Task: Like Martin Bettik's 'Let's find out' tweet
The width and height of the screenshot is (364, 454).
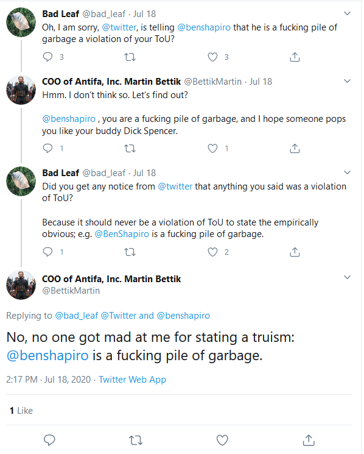Action: coord(213,148)
